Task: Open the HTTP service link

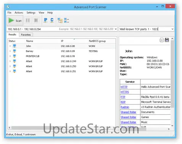Action: tap(124, 87)
